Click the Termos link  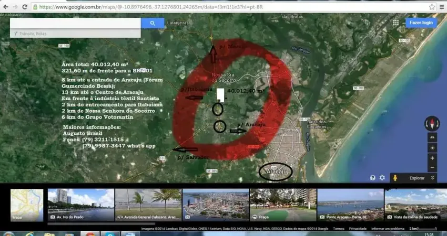(x=339, y=229)
